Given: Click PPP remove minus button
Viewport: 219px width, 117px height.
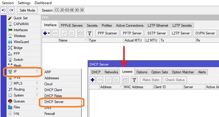Looking at the screenshot, I should 55,33.
